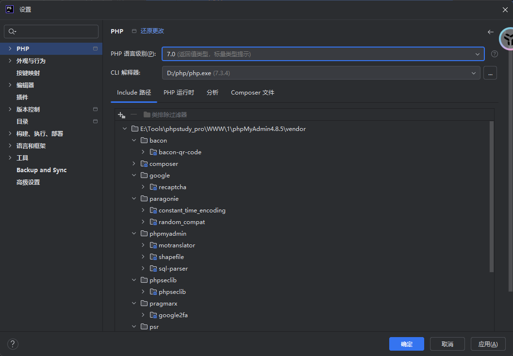The width and height of the screenshot is (513, 356).
Task: Click the 还原更改 link
Action: [152, 31]
